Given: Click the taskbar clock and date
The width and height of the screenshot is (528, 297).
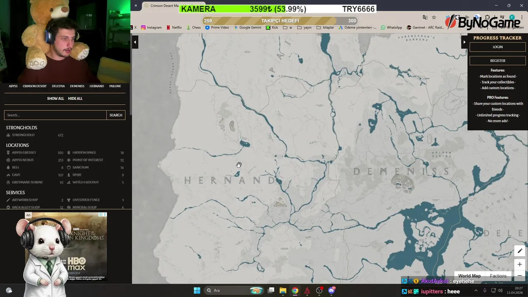Looking at the screenshot, I should [515, 290].
